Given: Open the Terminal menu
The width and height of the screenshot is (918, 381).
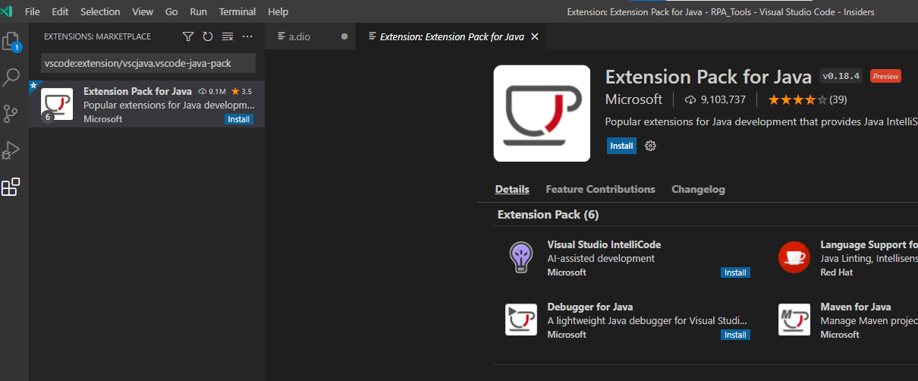Looking at the screenshot, I should point(237,12).
